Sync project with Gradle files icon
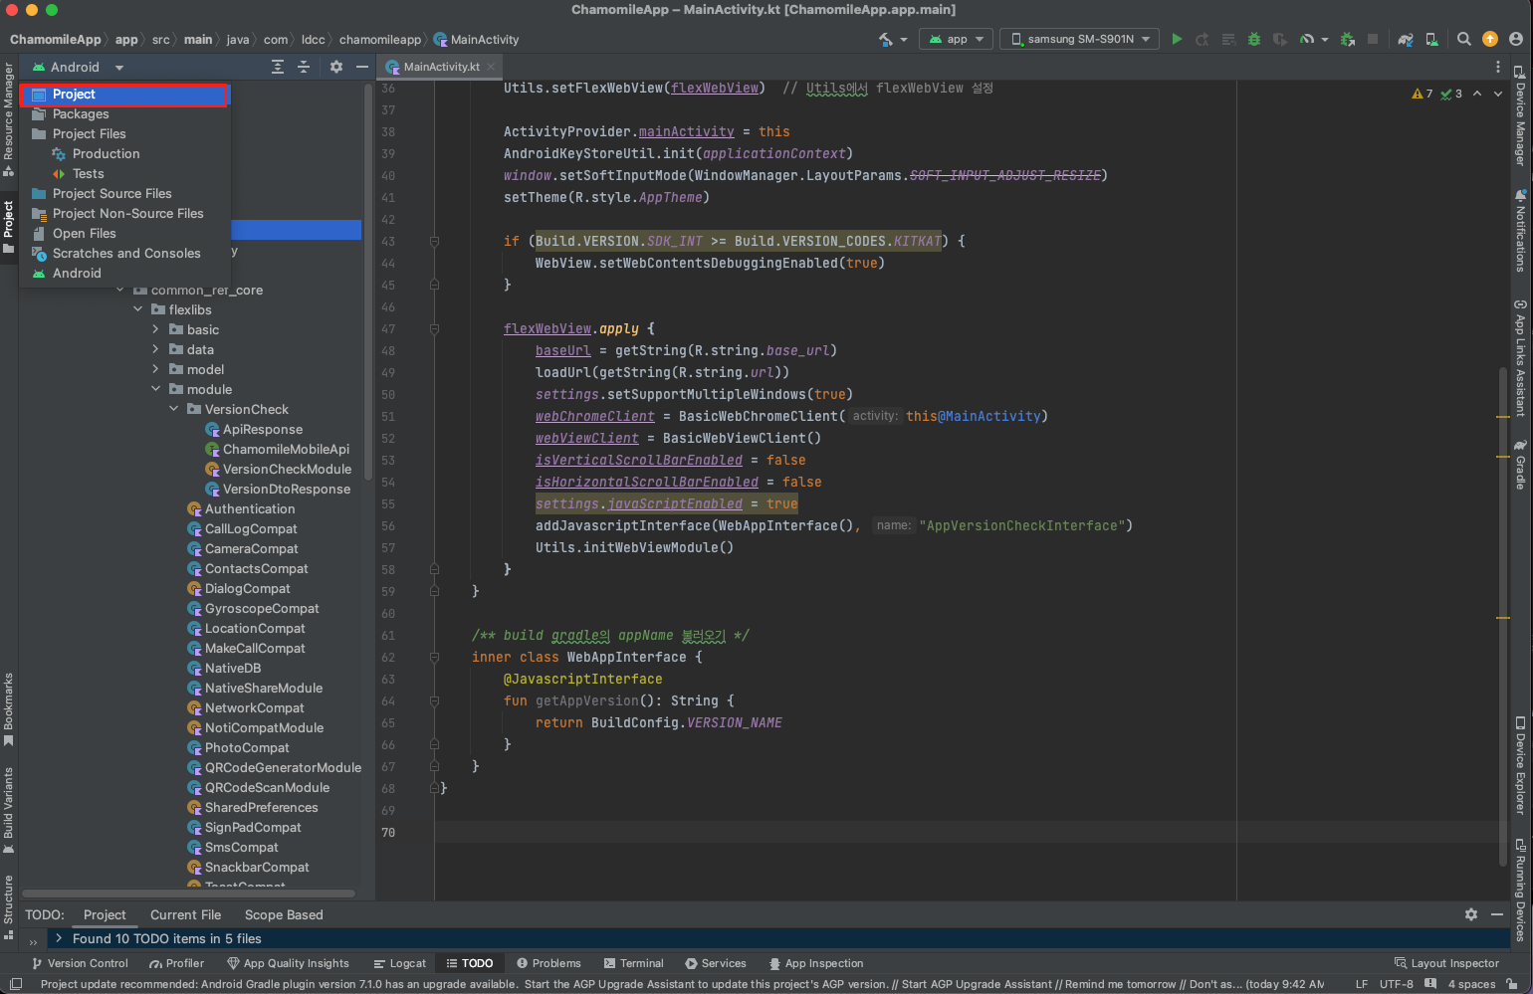Viewport: 1533px width, 994px height. click(x=1406, y=39)
